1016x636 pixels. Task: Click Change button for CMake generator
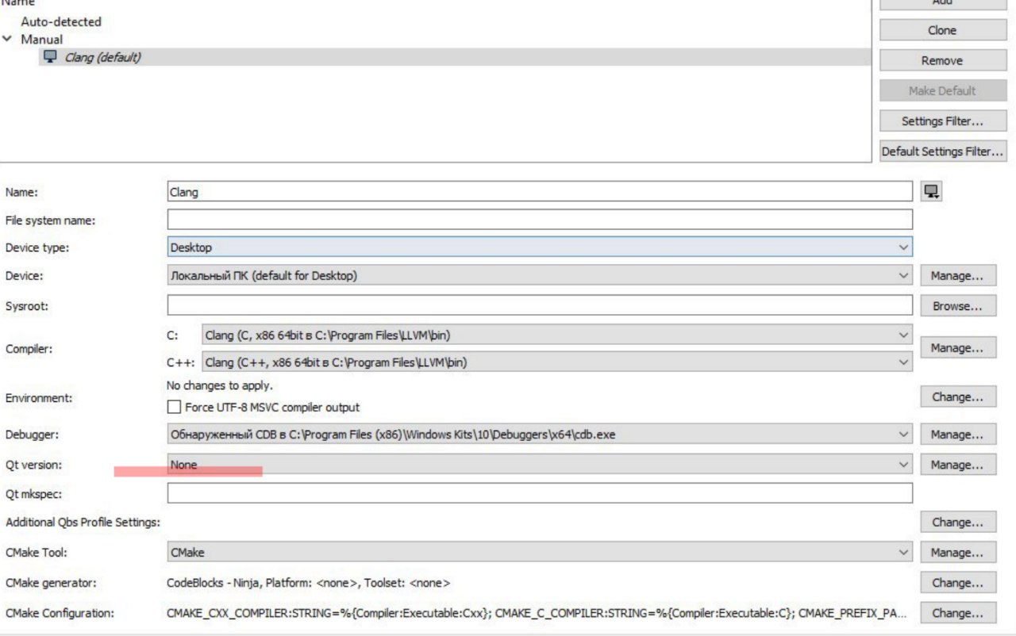tap(958, 582)
